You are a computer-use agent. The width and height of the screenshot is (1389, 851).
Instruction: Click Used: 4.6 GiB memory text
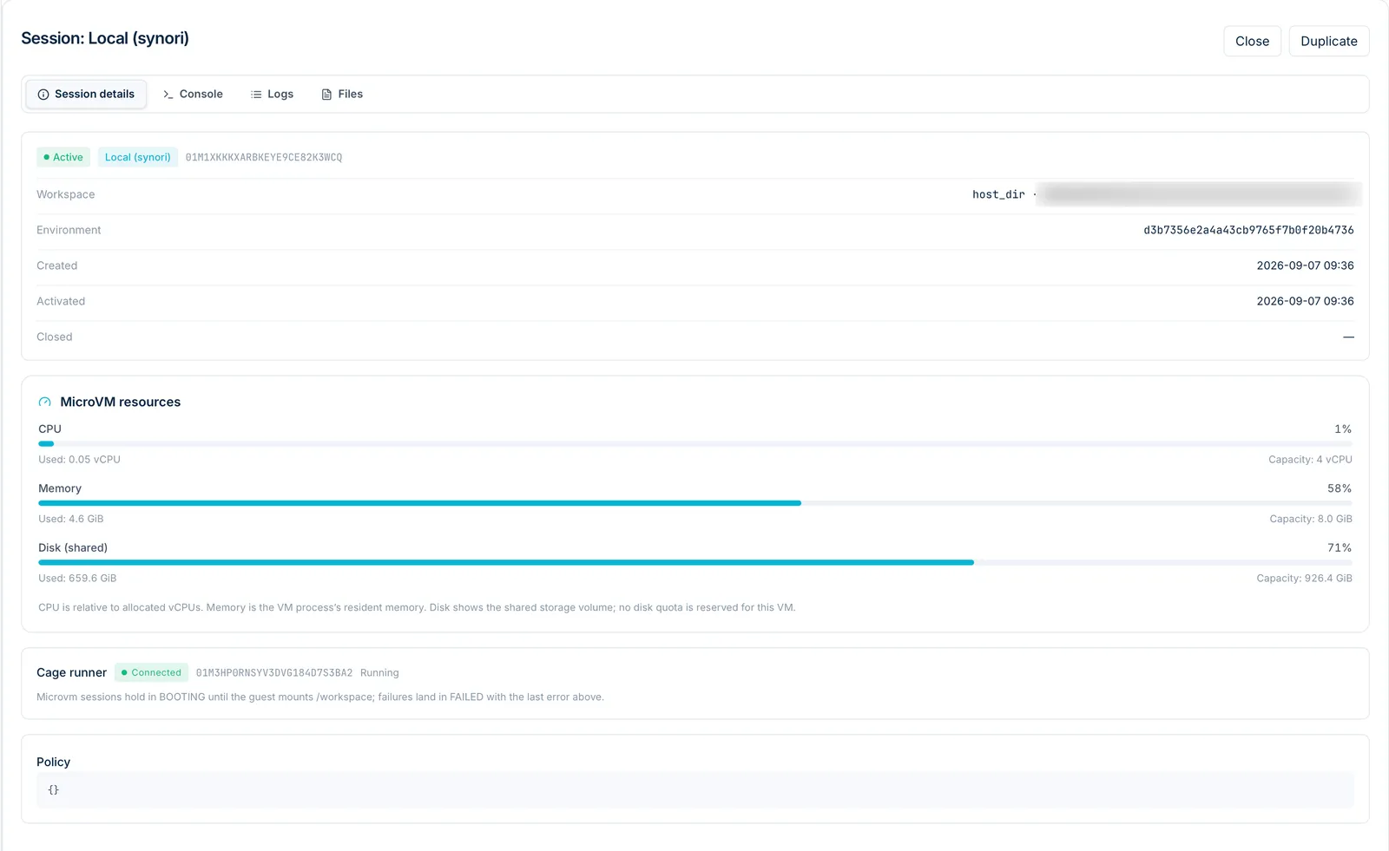[71, 519]
